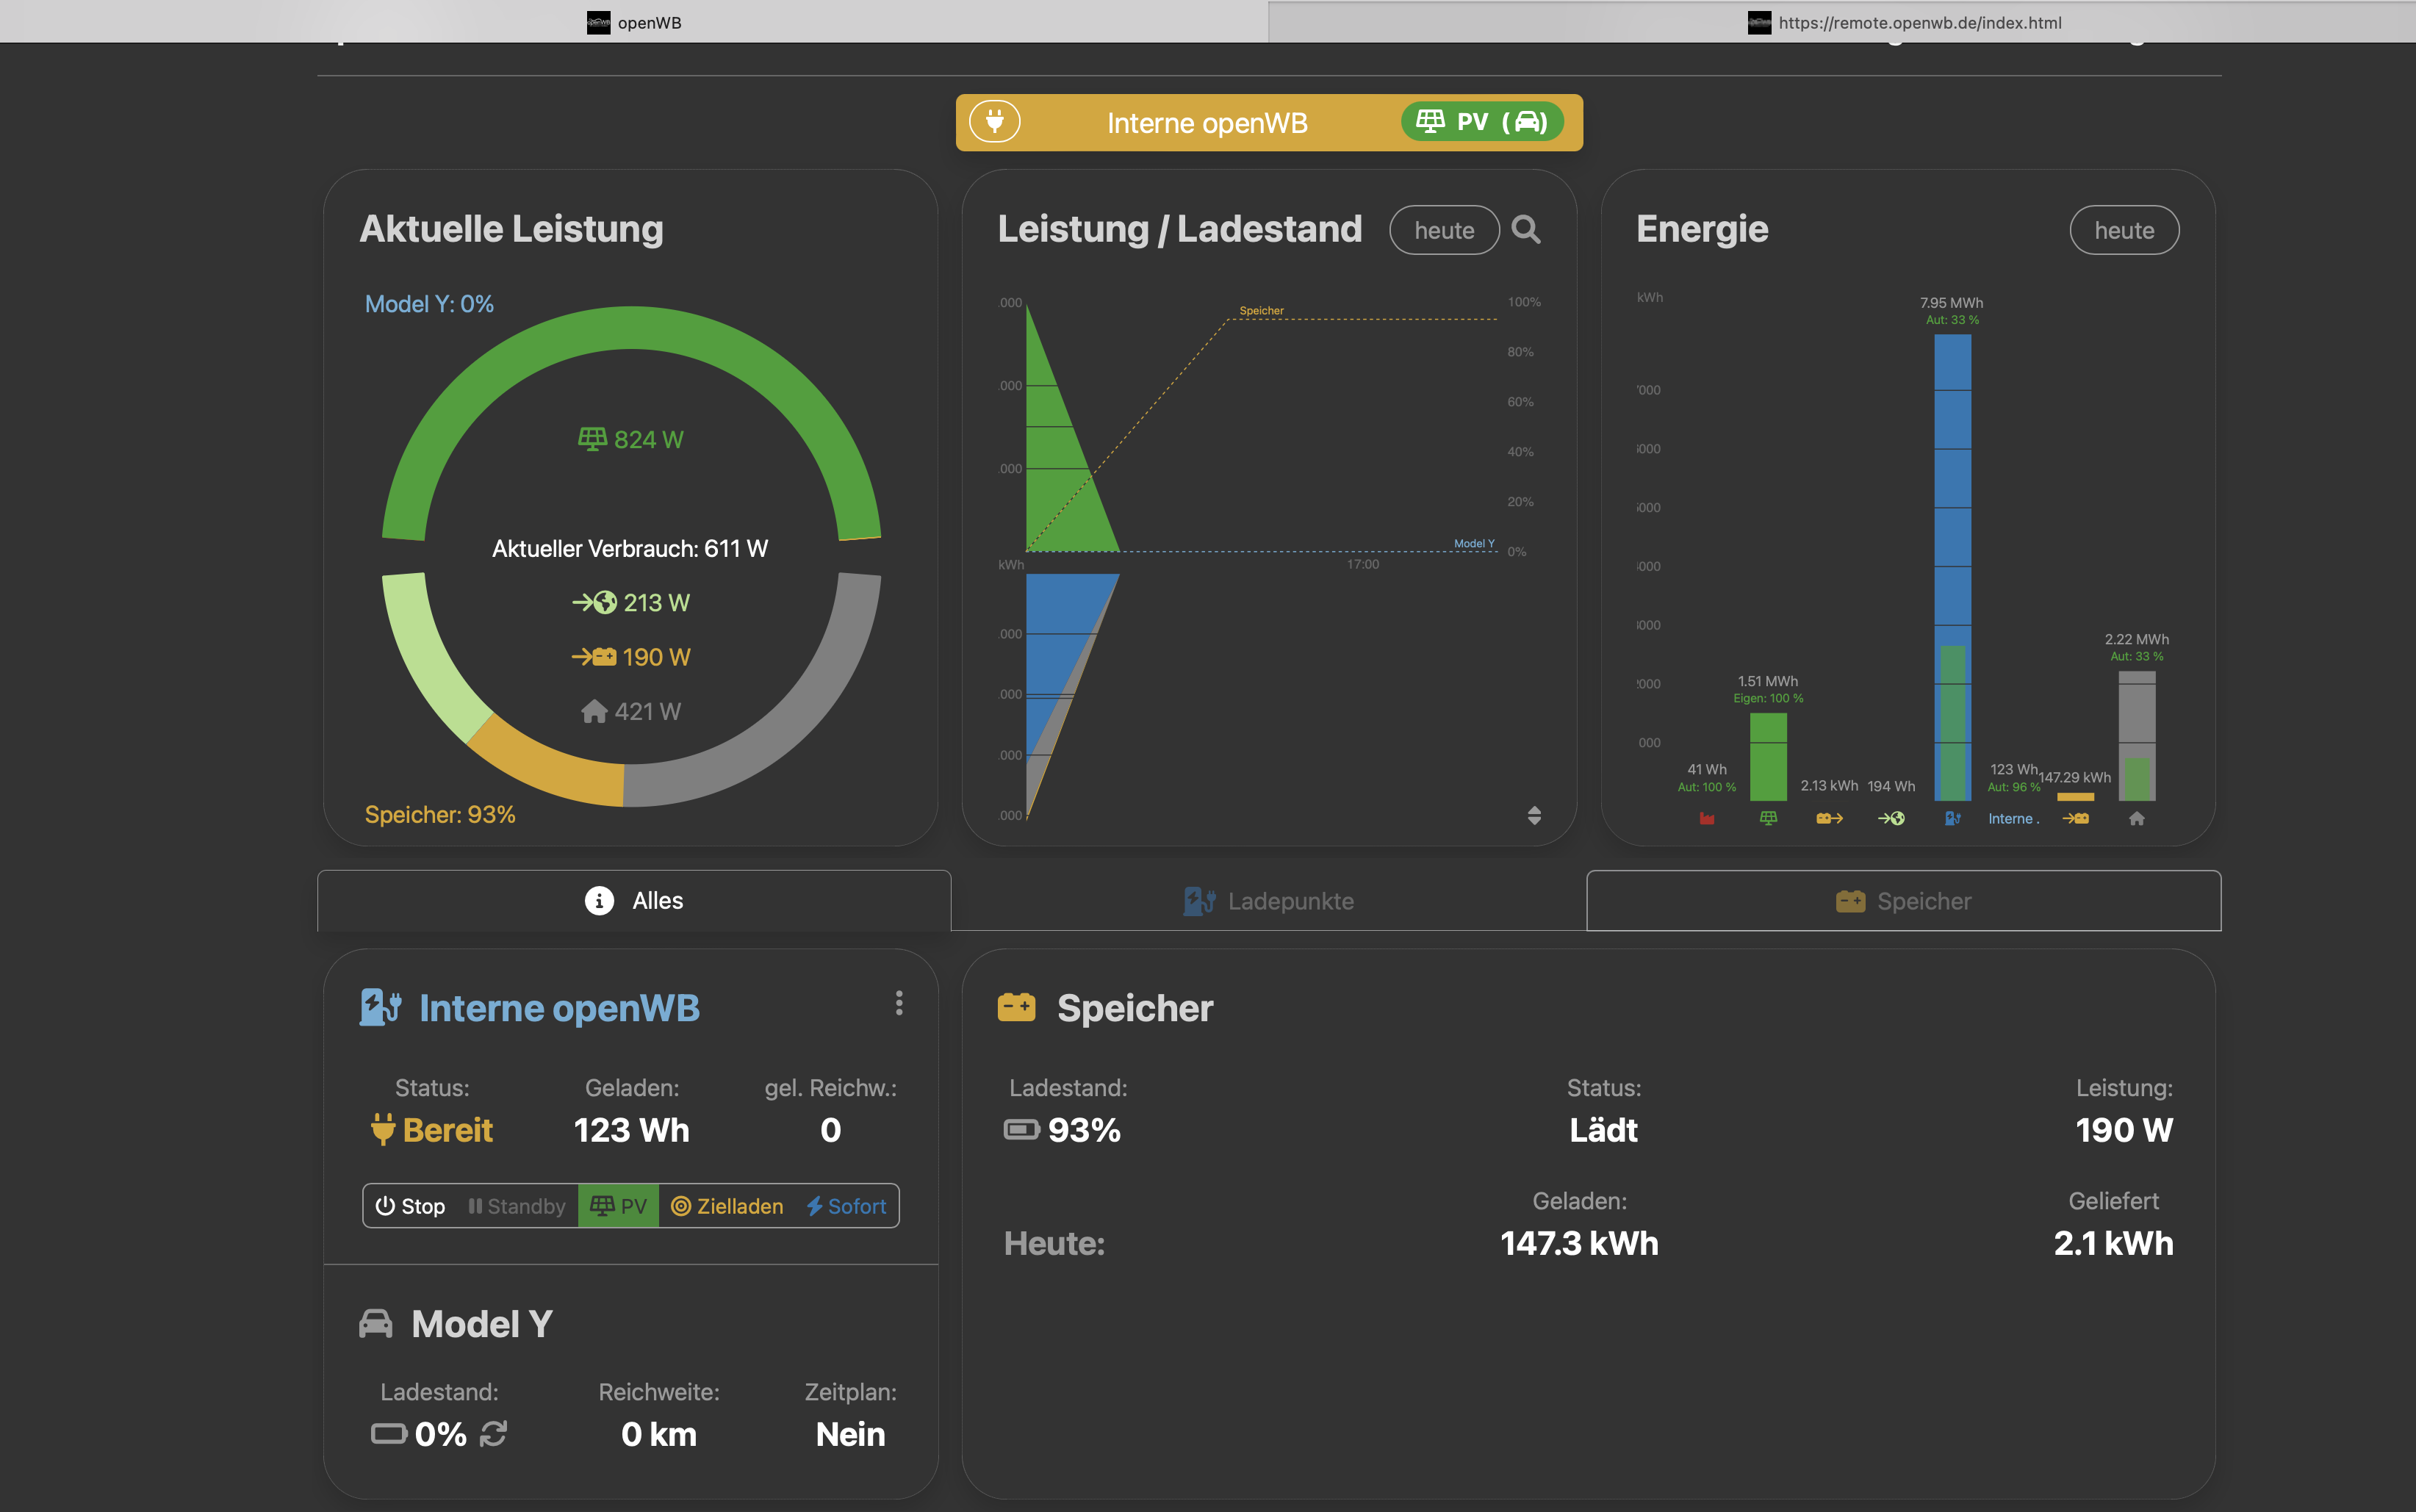2416x1512 pixels.
Task: Switch to the Speicher tab
Action: (1903, 901)
